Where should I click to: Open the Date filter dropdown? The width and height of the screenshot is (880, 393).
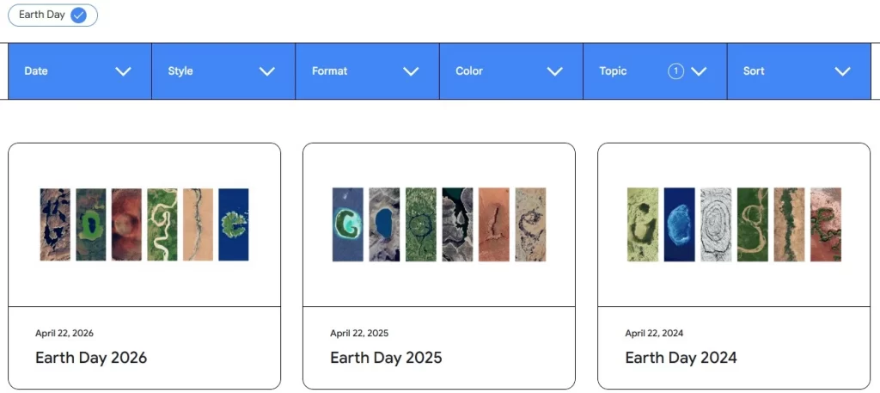tap(80, 71)
